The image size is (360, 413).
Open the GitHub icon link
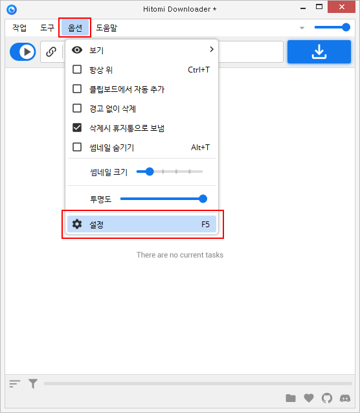327,398
